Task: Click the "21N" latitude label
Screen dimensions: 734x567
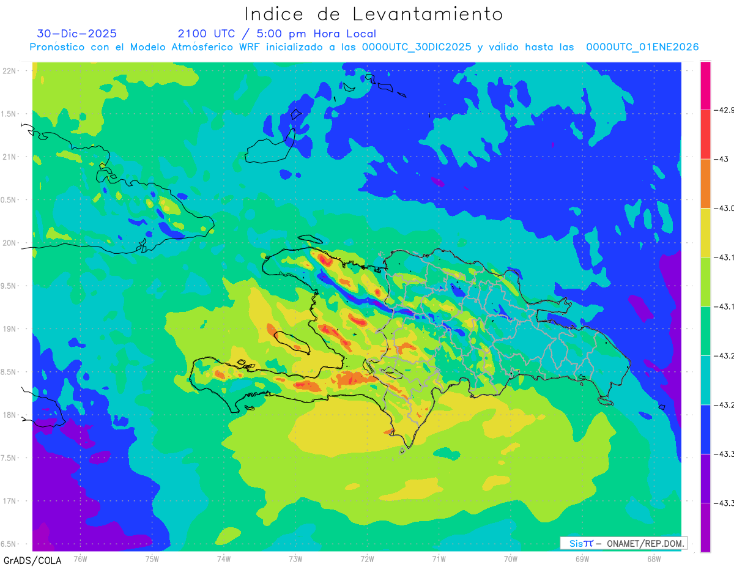Action: (10, 157)
